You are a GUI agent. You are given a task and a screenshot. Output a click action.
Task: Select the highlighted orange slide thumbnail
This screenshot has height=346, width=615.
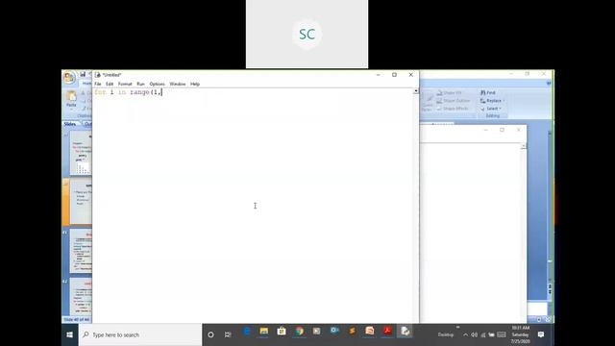(x=80, y=202)
